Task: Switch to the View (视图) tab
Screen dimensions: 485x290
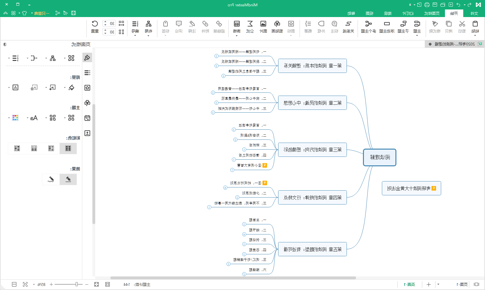Action: click(370, 13)
